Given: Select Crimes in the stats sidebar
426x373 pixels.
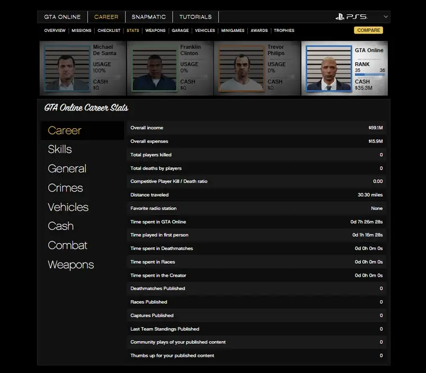Looking at the screenshot, I should (x=66, y=188).
